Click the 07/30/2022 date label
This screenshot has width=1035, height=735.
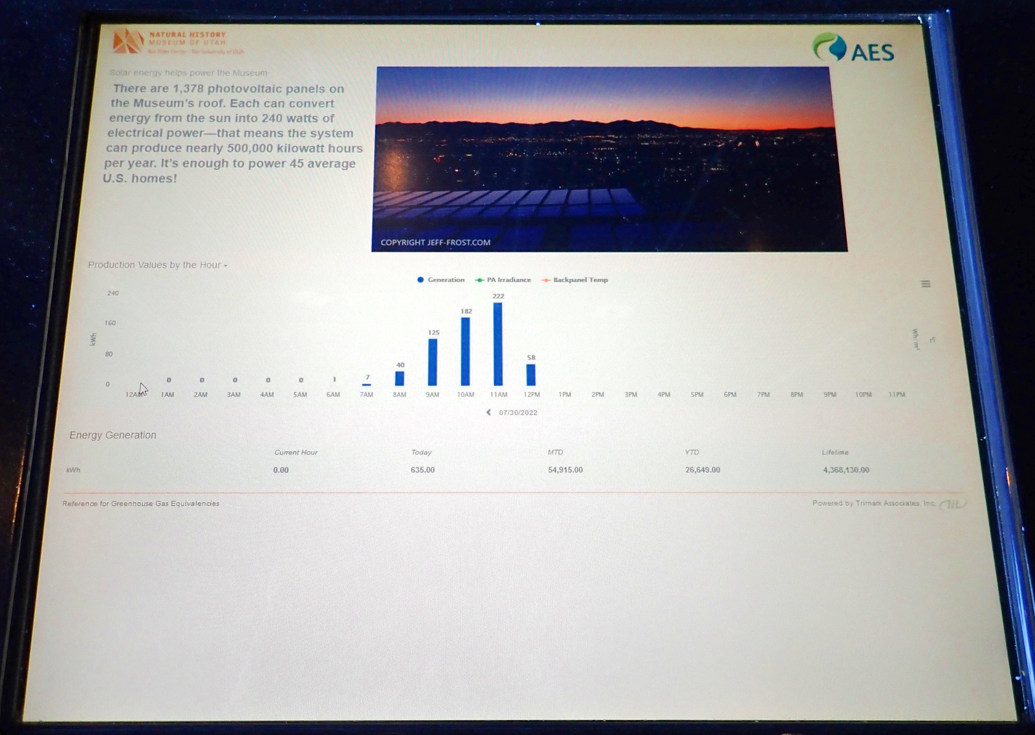tap(518, 413)
